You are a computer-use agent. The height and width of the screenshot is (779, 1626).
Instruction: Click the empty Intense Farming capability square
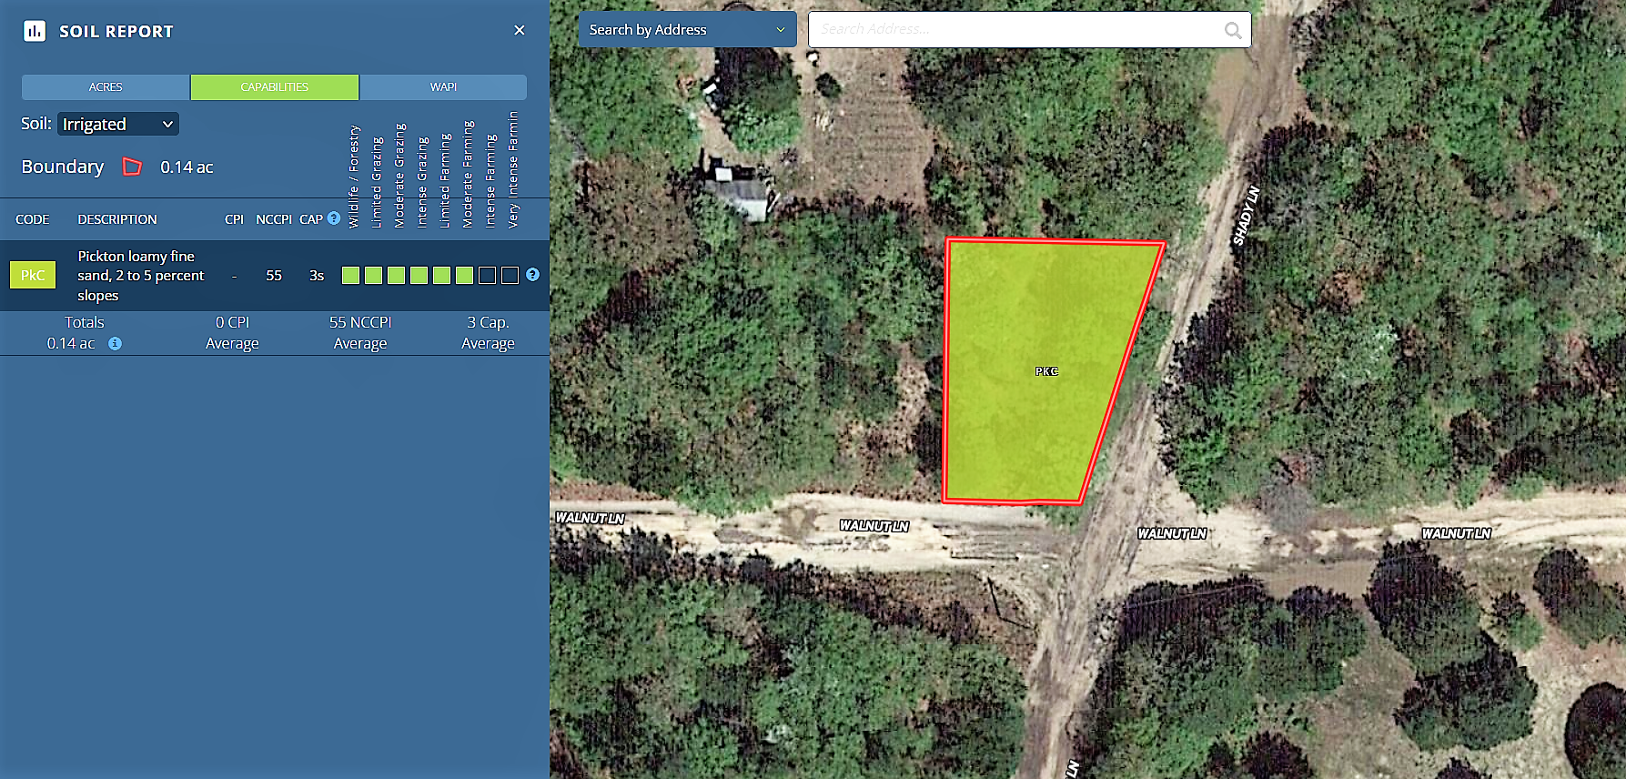coord(488,276)
